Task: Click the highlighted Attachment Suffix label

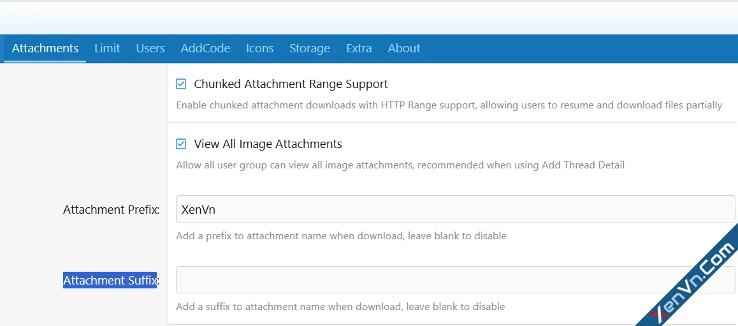Action: point(111,280)
